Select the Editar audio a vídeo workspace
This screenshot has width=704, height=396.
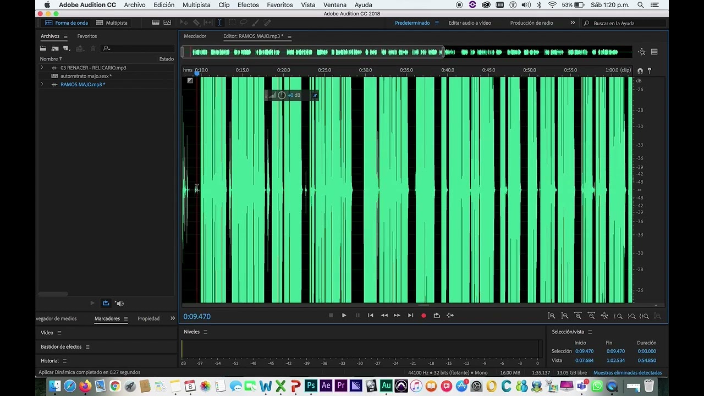[x=470, y=23]
